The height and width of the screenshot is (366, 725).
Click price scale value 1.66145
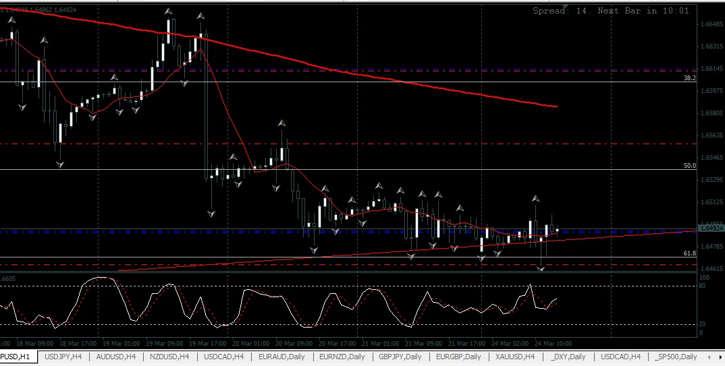click(712, 68)
